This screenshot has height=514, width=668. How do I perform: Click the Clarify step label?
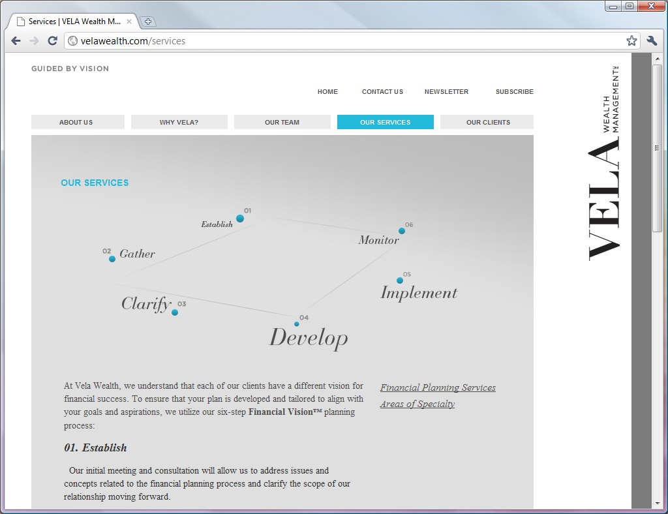[146, 304]
